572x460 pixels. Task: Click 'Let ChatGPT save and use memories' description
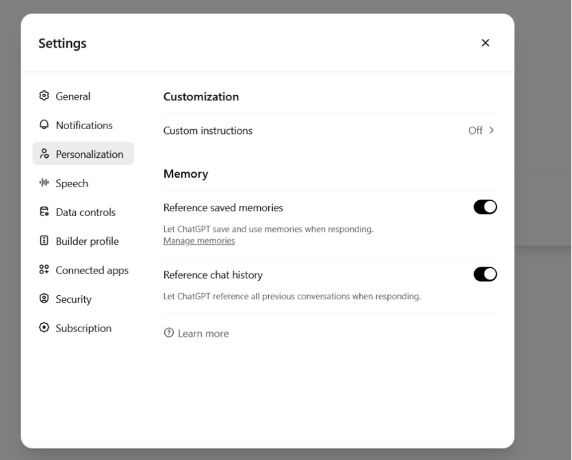(x=268, y=229)
